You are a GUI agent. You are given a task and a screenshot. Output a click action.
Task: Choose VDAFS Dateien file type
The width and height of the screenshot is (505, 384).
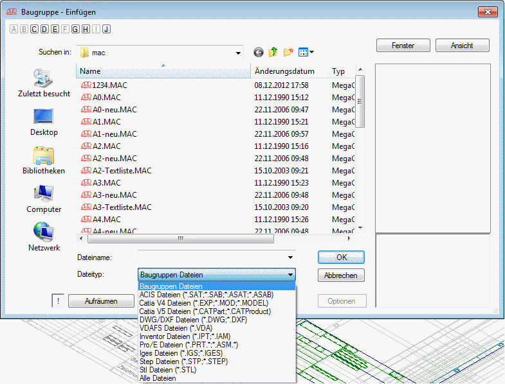point(217,328)
